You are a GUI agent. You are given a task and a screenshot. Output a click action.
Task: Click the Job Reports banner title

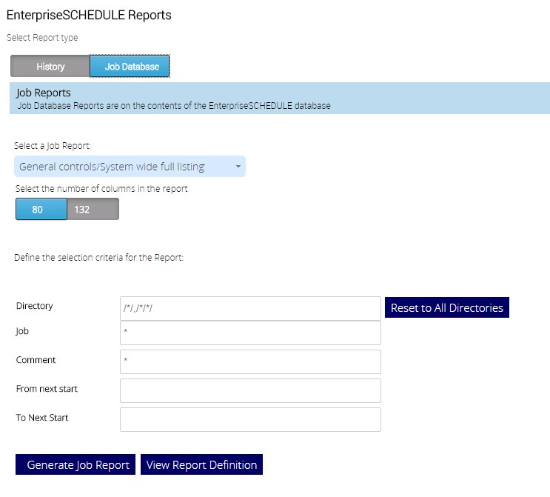pos(44,93)
